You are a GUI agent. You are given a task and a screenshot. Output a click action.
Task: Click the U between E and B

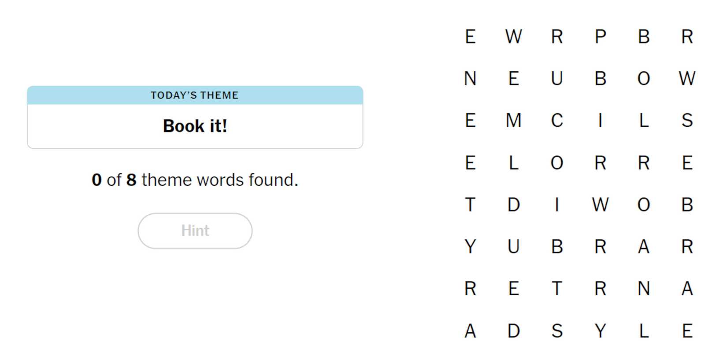click(557, 79)
